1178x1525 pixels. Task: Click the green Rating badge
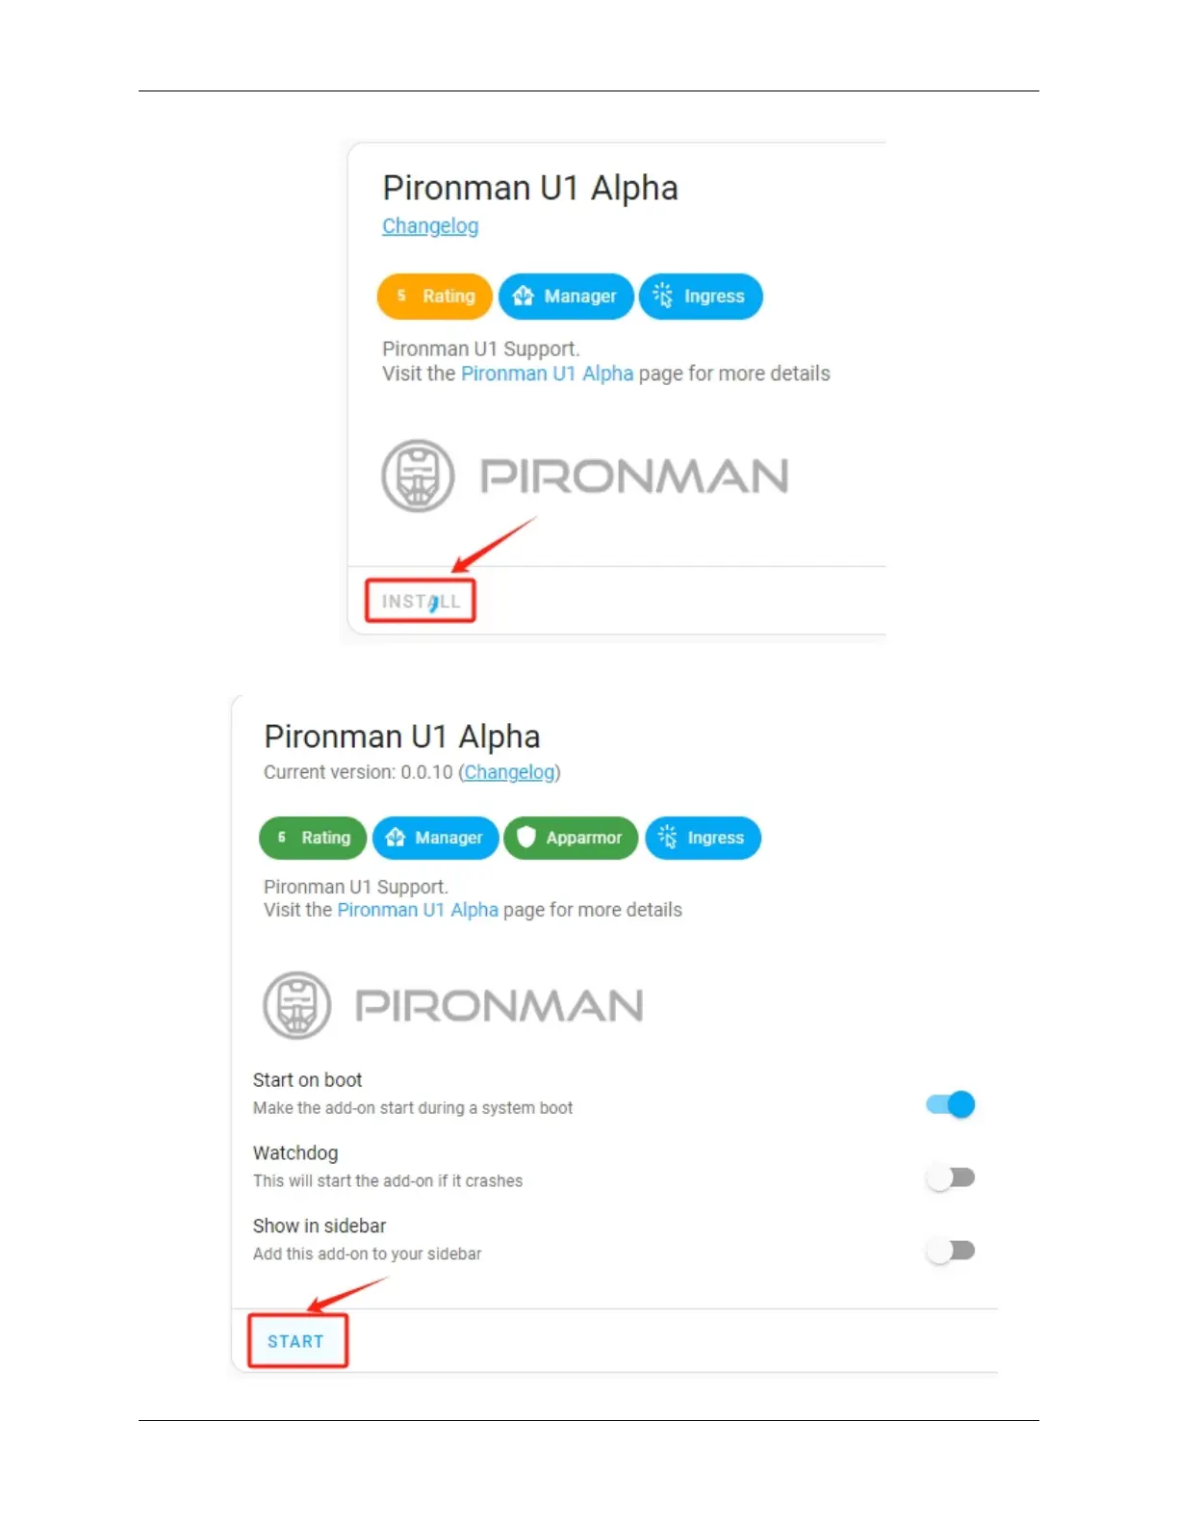point(313,838)
